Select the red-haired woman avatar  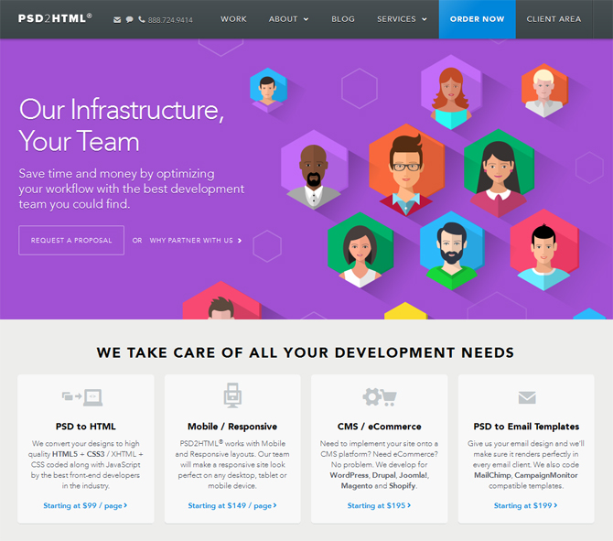tap(451, 92)
